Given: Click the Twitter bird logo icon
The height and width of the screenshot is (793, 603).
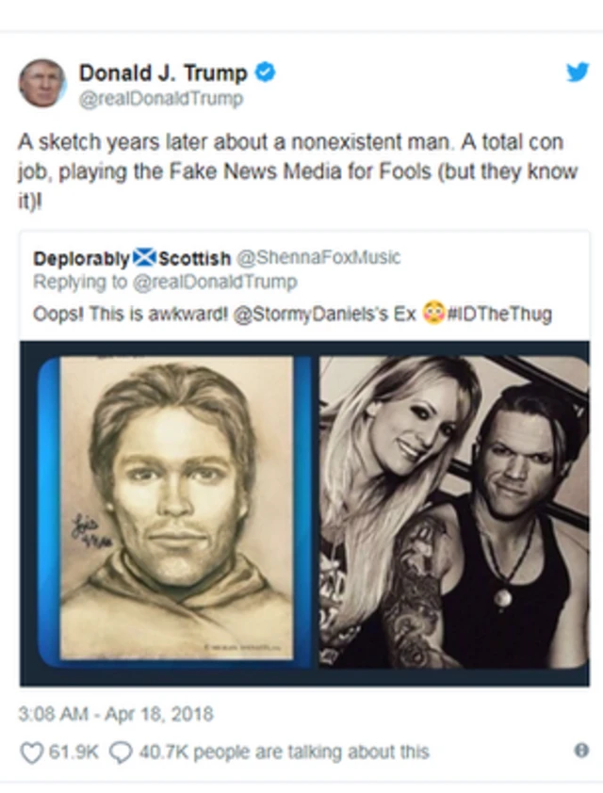Looking at the screenshot, I should pos(577,73).
